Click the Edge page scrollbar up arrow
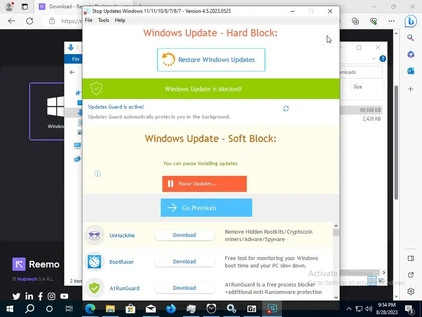 [x=396, y=33]
